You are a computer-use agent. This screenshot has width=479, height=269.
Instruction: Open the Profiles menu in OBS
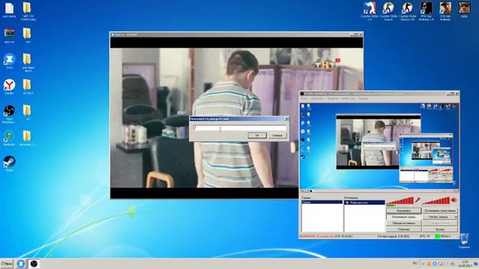333,99
